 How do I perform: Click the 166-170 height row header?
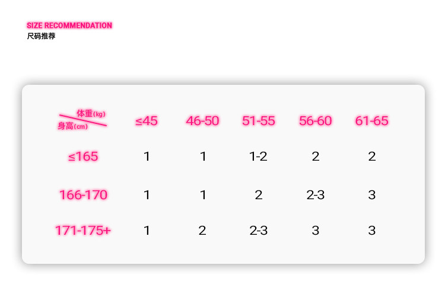[83, 194]
